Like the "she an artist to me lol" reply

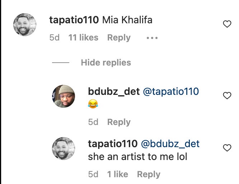[x=227, y=148]
